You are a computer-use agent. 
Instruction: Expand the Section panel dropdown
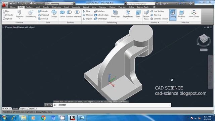pos(155,23)
